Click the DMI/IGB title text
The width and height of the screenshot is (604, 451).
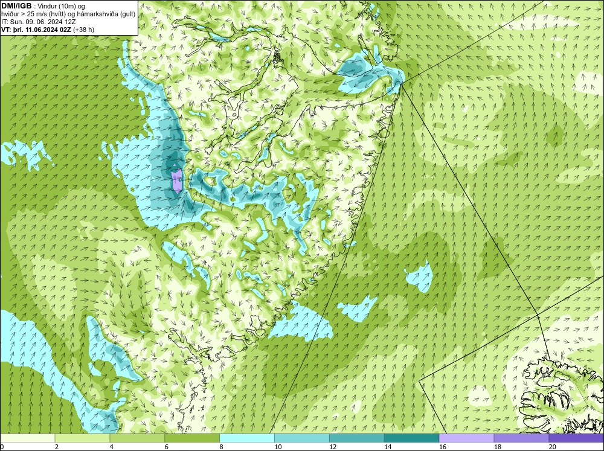coord(16,6)
